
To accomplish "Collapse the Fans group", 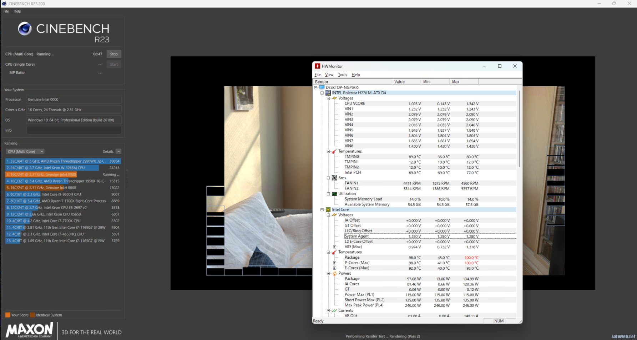I will (x=328, y=178).
